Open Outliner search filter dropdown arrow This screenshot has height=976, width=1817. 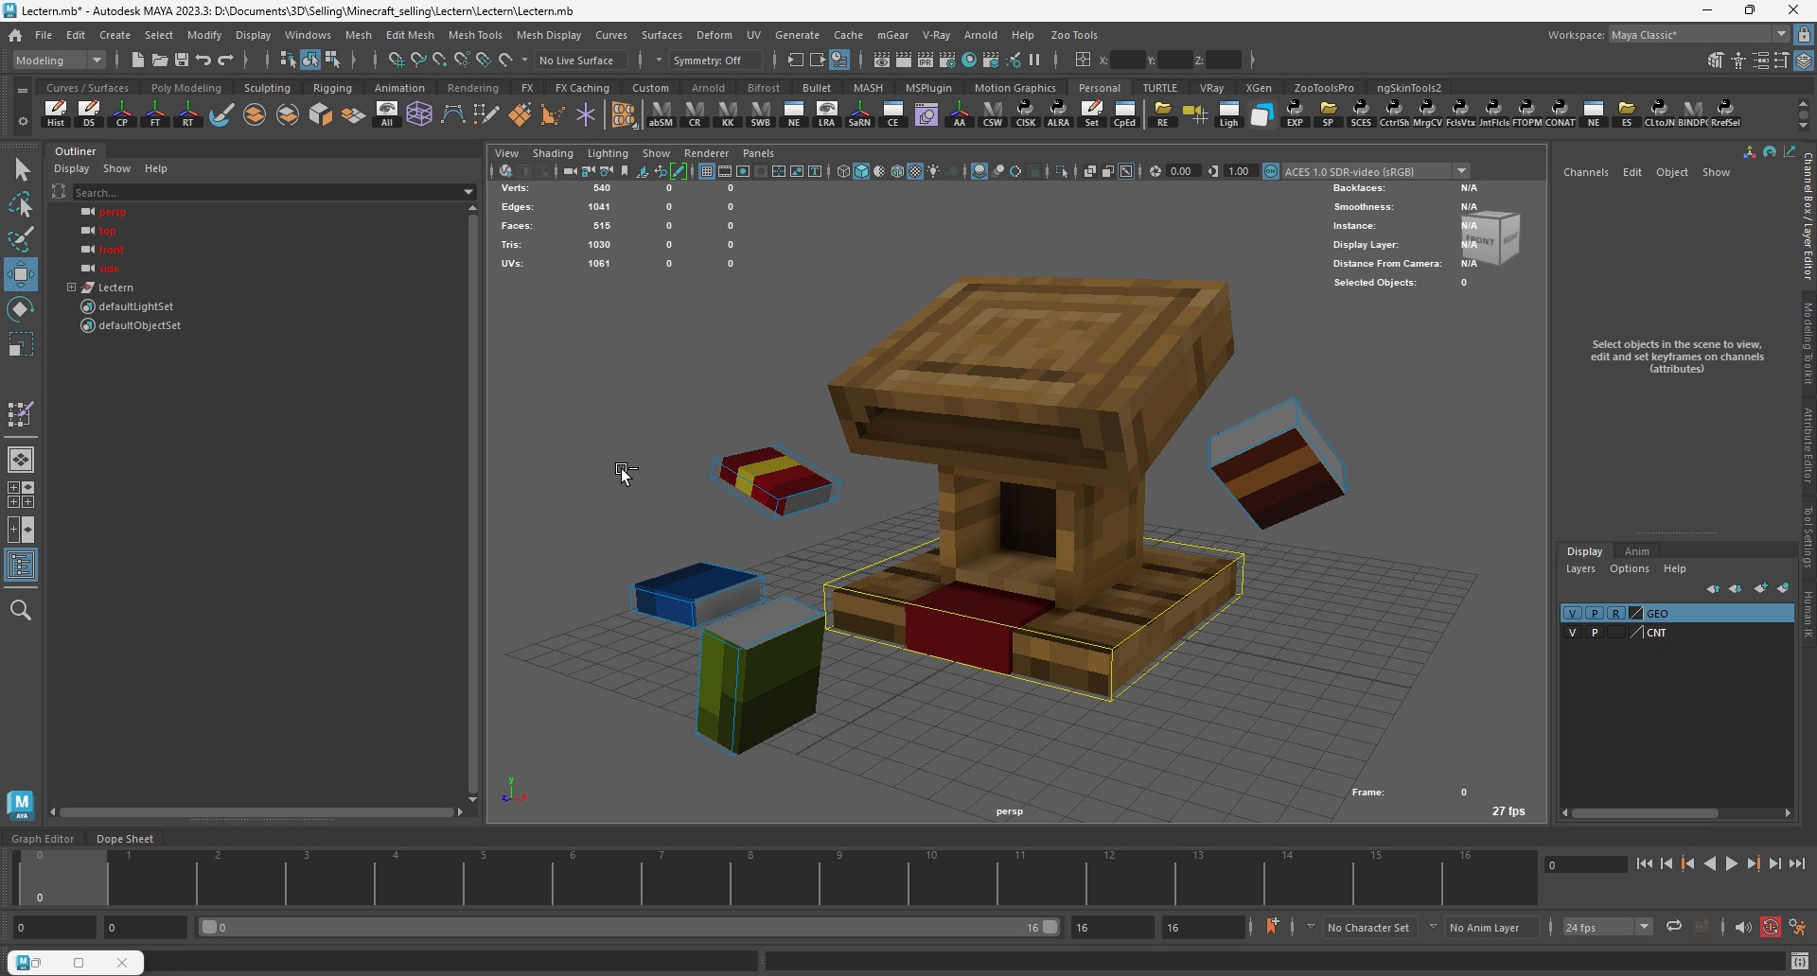[x=468, y=192]
